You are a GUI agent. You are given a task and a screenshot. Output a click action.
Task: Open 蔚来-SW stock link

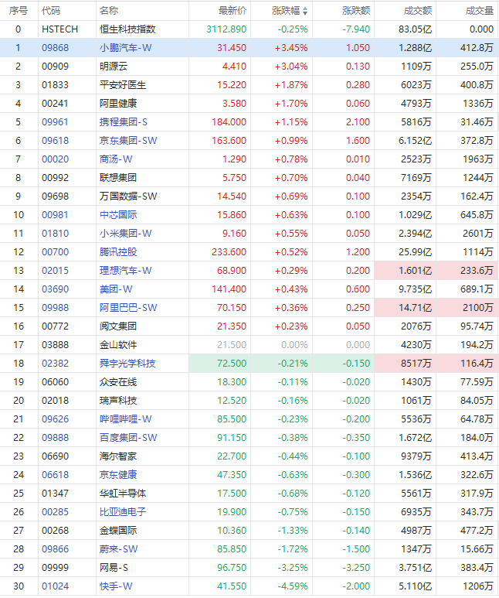[x=118, y=549]
